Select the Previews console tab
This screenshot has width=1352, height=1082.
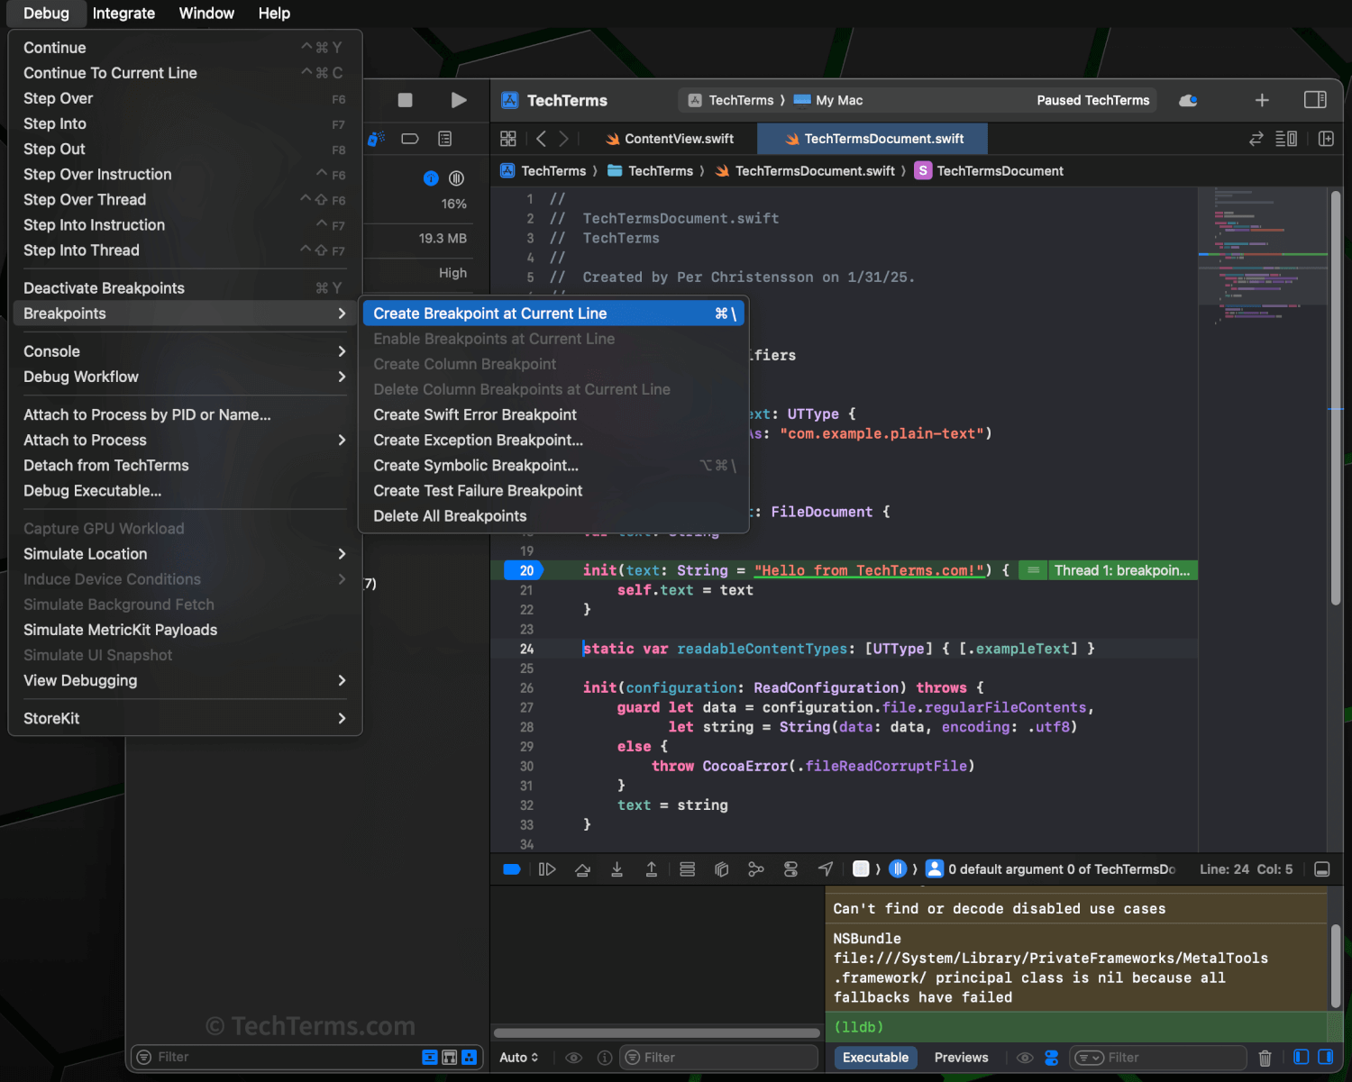pyautogui.click(x=961, y=1058)
